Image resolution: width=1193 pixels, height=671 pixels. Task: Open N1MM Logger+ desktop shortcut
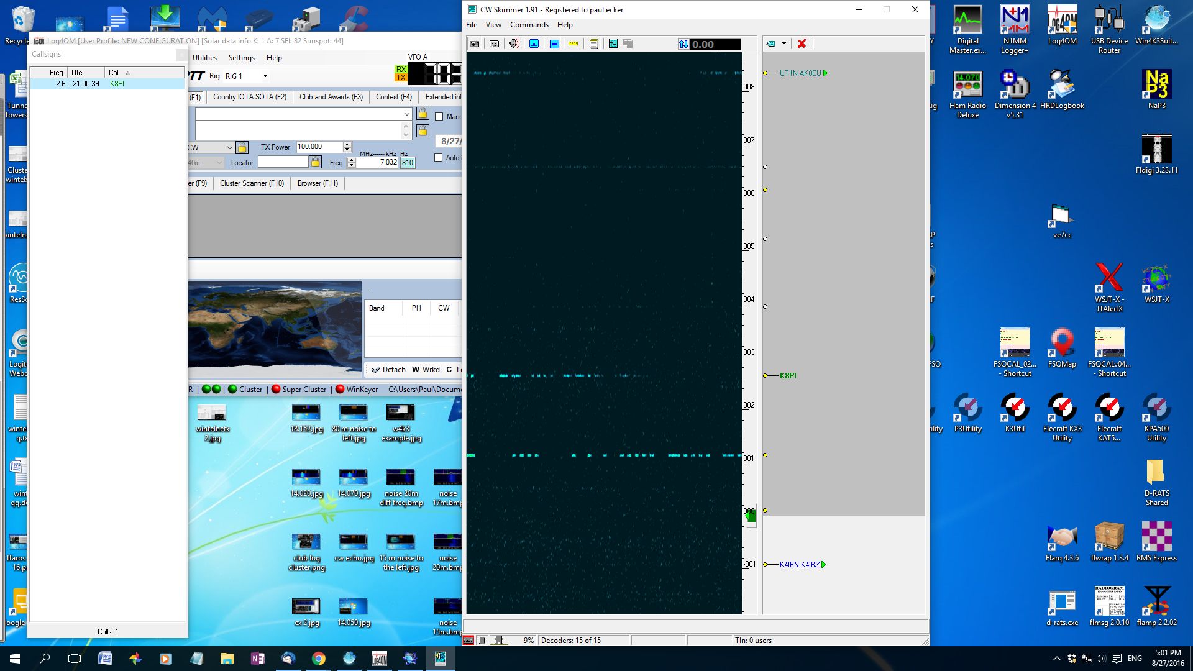point(1015,29)
